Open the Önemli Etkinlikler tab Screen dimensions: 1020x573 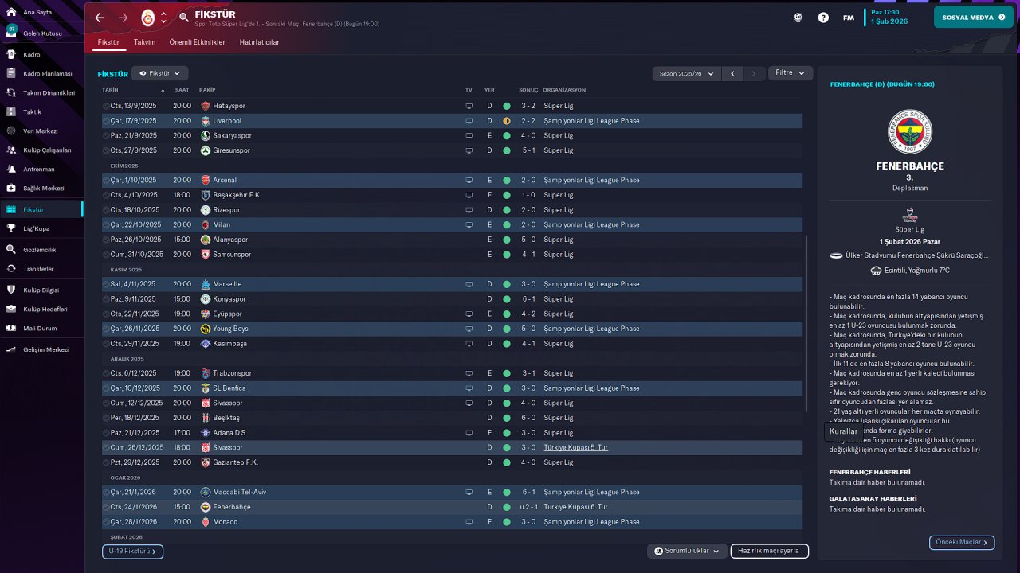coord(197,42)
